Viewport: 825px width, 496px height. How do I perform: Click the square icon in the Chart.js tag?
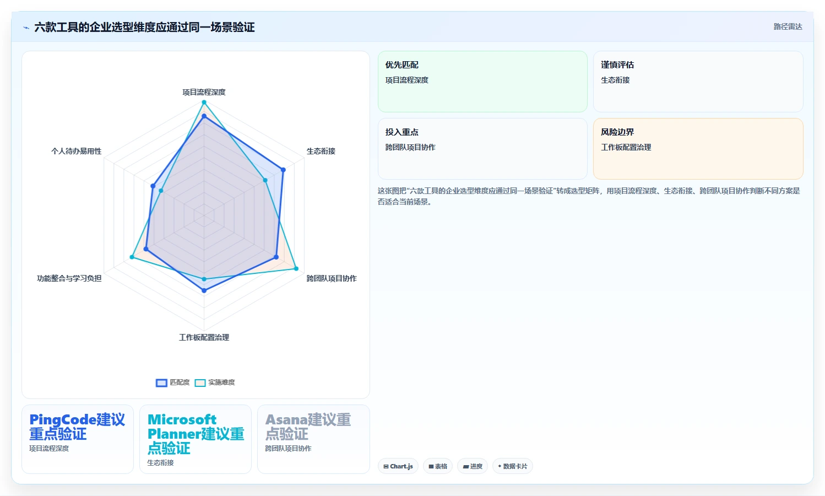pyautogui.click(x=386, y=466)
